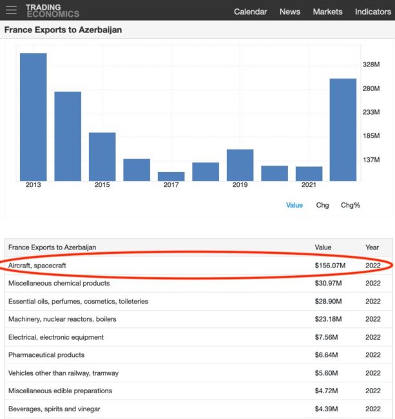Click the tallest rightmost 2022 bar
This screenshot has height=419, width=395.
coord(343,130)
